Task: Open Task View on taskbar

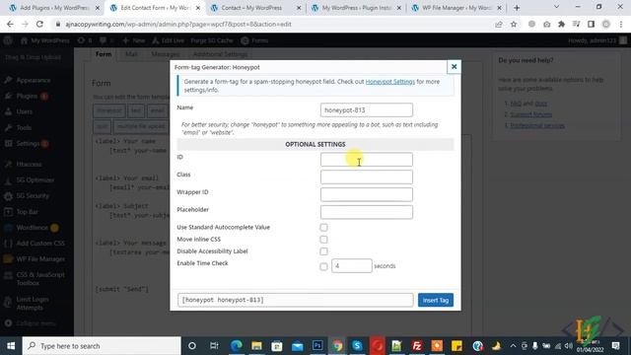Action: click(x=214, y=346)
